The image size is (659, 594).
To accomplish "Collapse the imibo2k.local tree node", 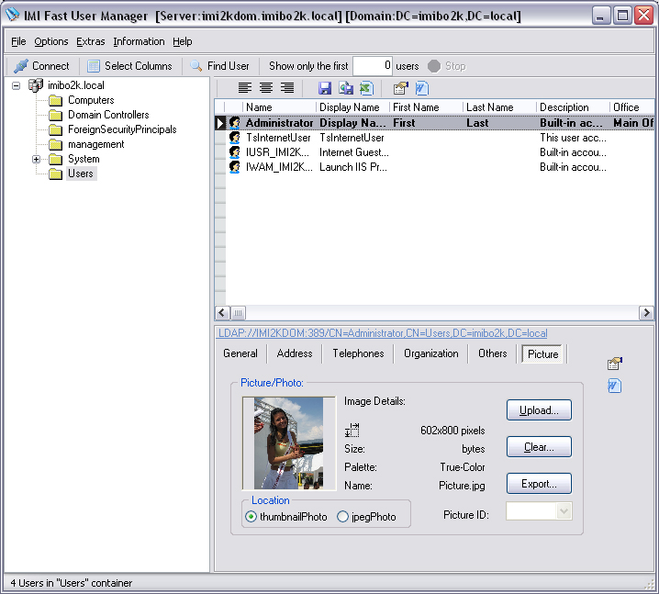I will pyautogui.click(x=16, y=85).
